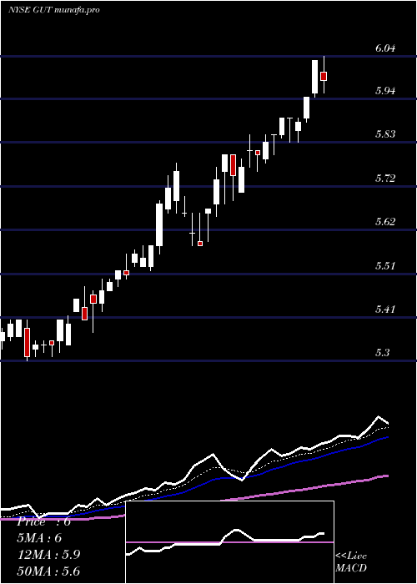Click the NYSE GUT munafa.pro title text
The image size is (417, 584).
[53, 10]
